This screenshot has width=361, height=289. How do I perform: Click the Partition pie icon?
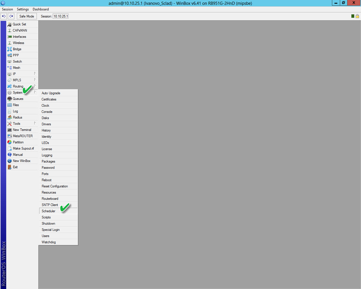coord(10,142)
